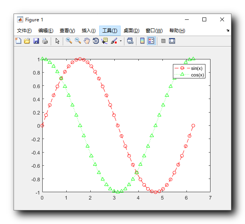This screenshot has width=245, height=224.
Task: Save the figure with floppy disk icon
Action: coord(36,41)
